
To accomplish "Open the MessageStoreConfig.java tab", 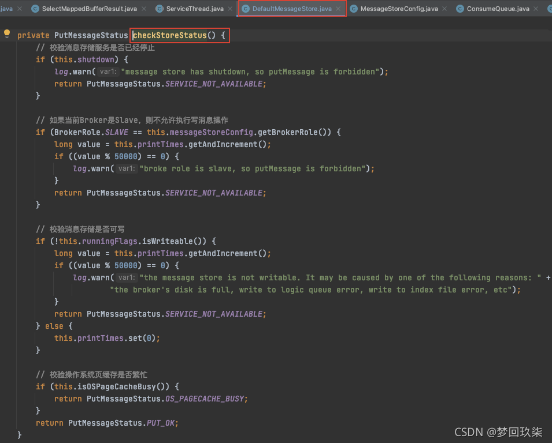I will click(x=399, y=9).
